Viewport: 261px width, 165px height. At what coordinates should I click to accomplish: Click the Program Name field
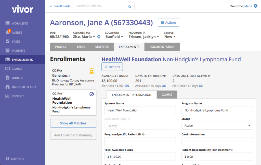point(217,110)
